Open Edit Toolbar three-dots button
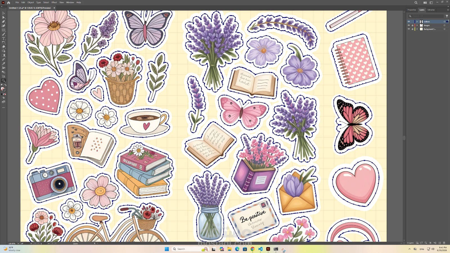Image resolution: width=450 pixels, height=253 pixels. [3, 108]
